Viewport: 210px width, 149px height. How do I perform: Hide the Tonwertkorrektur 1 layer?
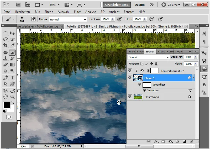(130, 71)
